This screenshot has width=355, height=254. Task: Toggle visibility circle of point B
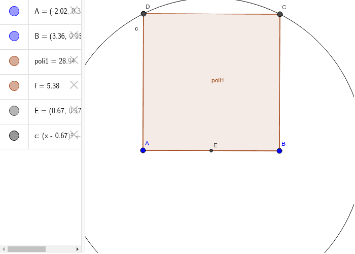click(x=14, y=36)
